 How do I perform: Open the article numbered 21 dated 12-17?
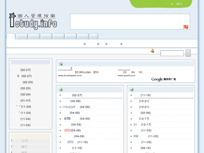coord(135,125)
